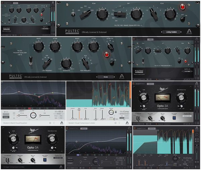Screen dimensions: 201x170
Task: Click the Bandwidth knob on large EQP-1A
Action: coord(64,63)
